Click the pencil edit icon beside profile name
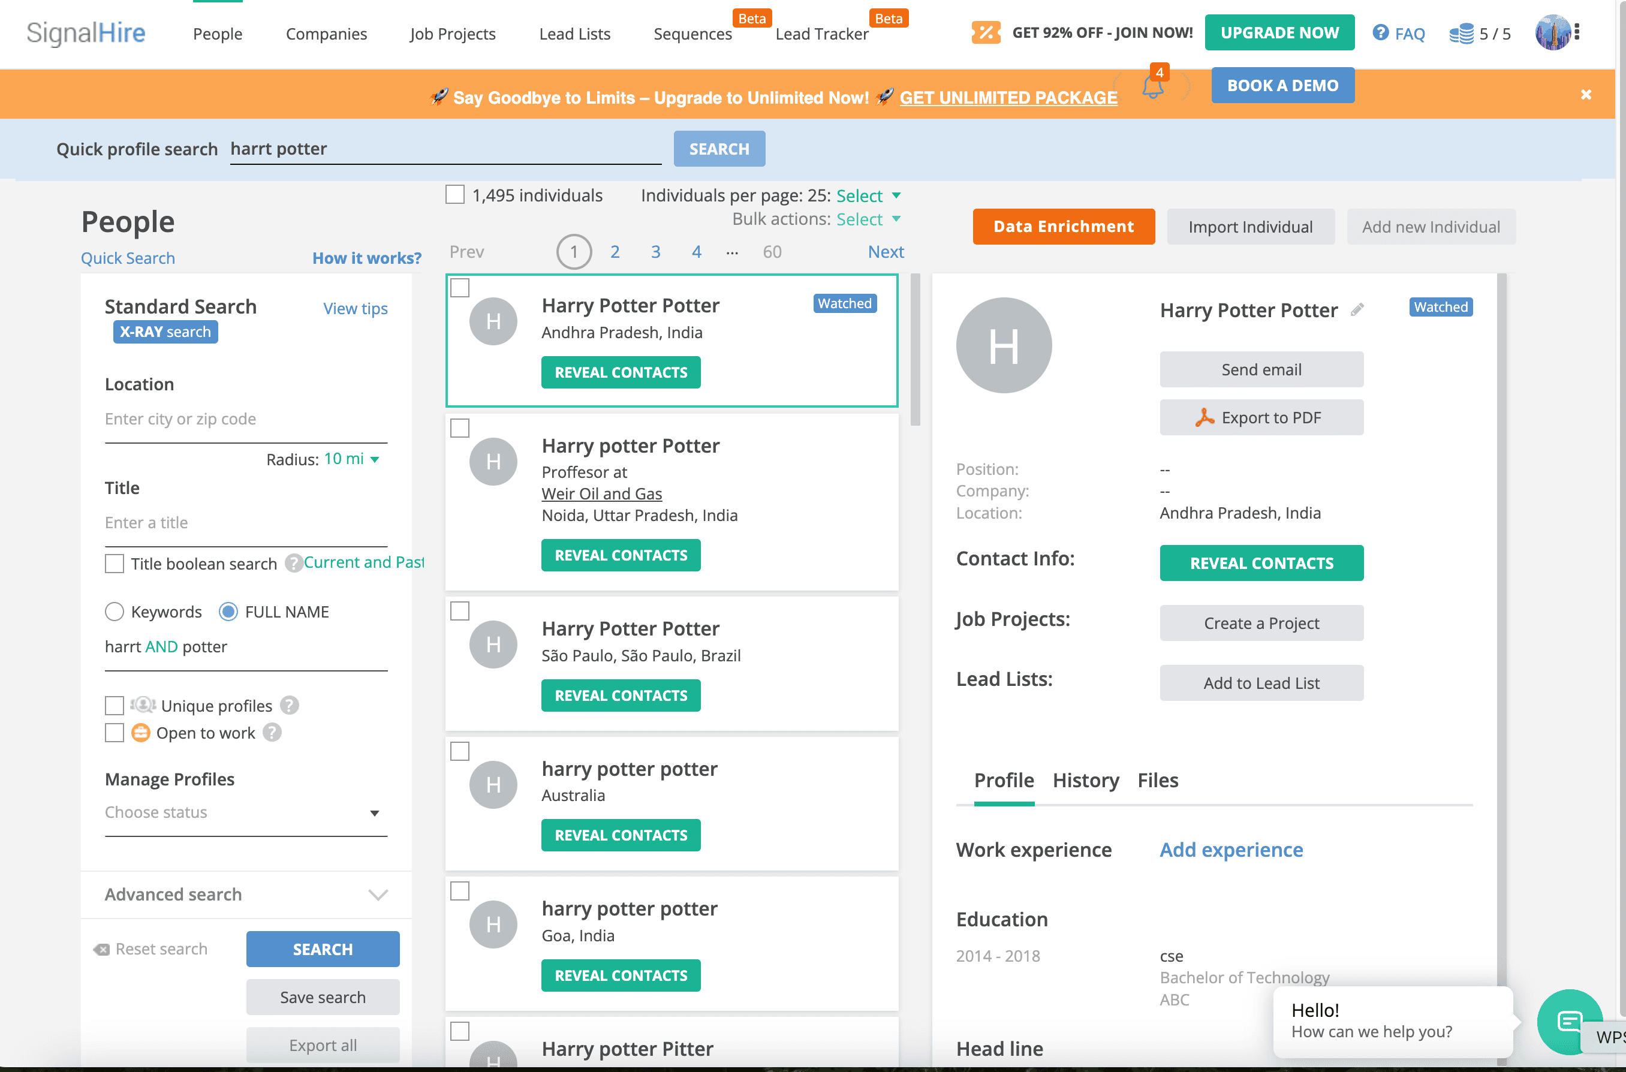 pos(1357,310)
